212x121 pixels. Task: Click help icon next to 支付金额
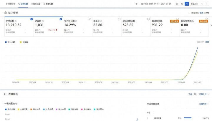point(16,21)
